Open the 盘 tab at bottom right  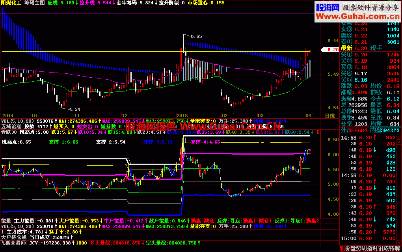pyautogui.click(x=353, y=248)
